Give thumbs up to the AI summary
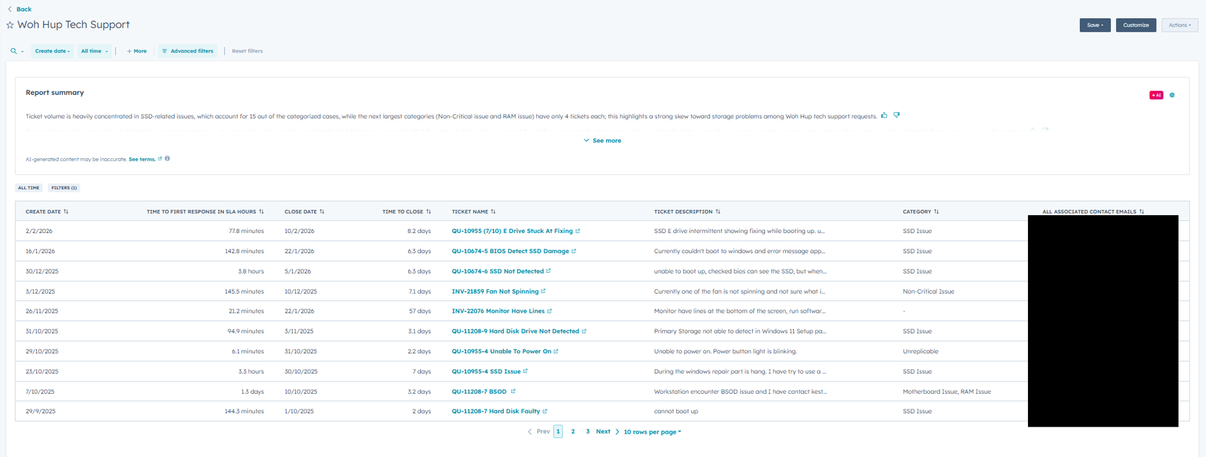The width and height of the screenshot is (1206, 457). (884, 115)
